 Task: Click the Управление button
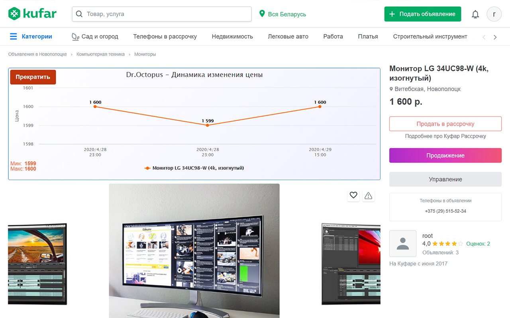click(445, 179)
